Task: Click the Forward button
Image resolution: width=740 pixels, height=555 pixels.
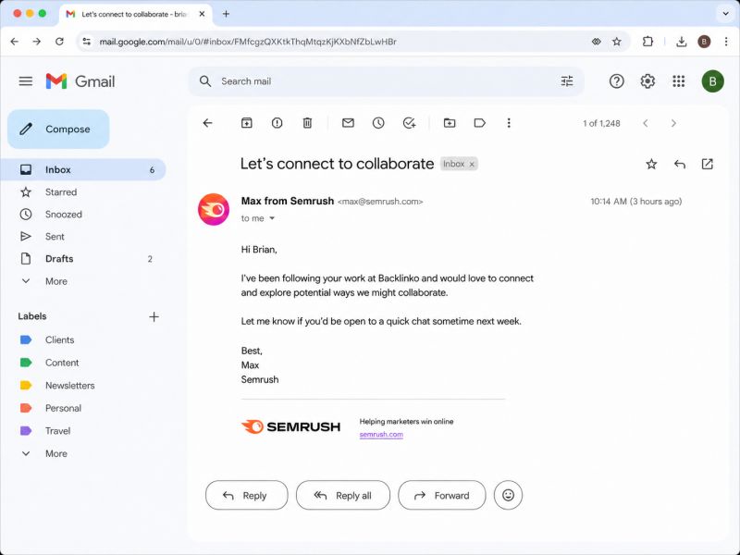Action: (x=442, y=495)
